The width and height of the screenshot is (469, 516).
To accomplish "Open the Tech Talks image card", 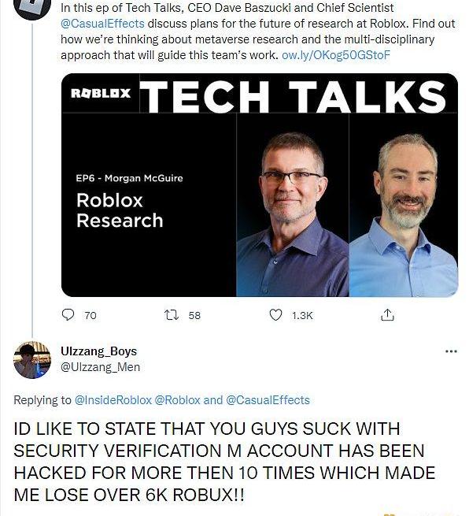I will 260,185.
